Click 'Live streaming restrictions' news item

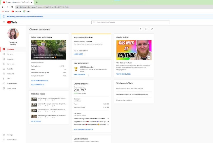124,100
